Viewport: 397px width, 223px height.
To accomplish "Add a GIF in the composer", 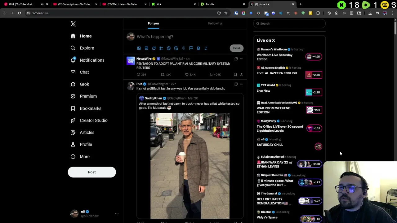I will (x=146, y=48).
